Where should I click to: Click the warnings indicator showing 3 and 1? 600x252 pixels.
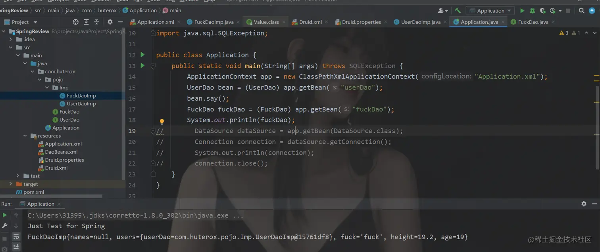(569, 33)
